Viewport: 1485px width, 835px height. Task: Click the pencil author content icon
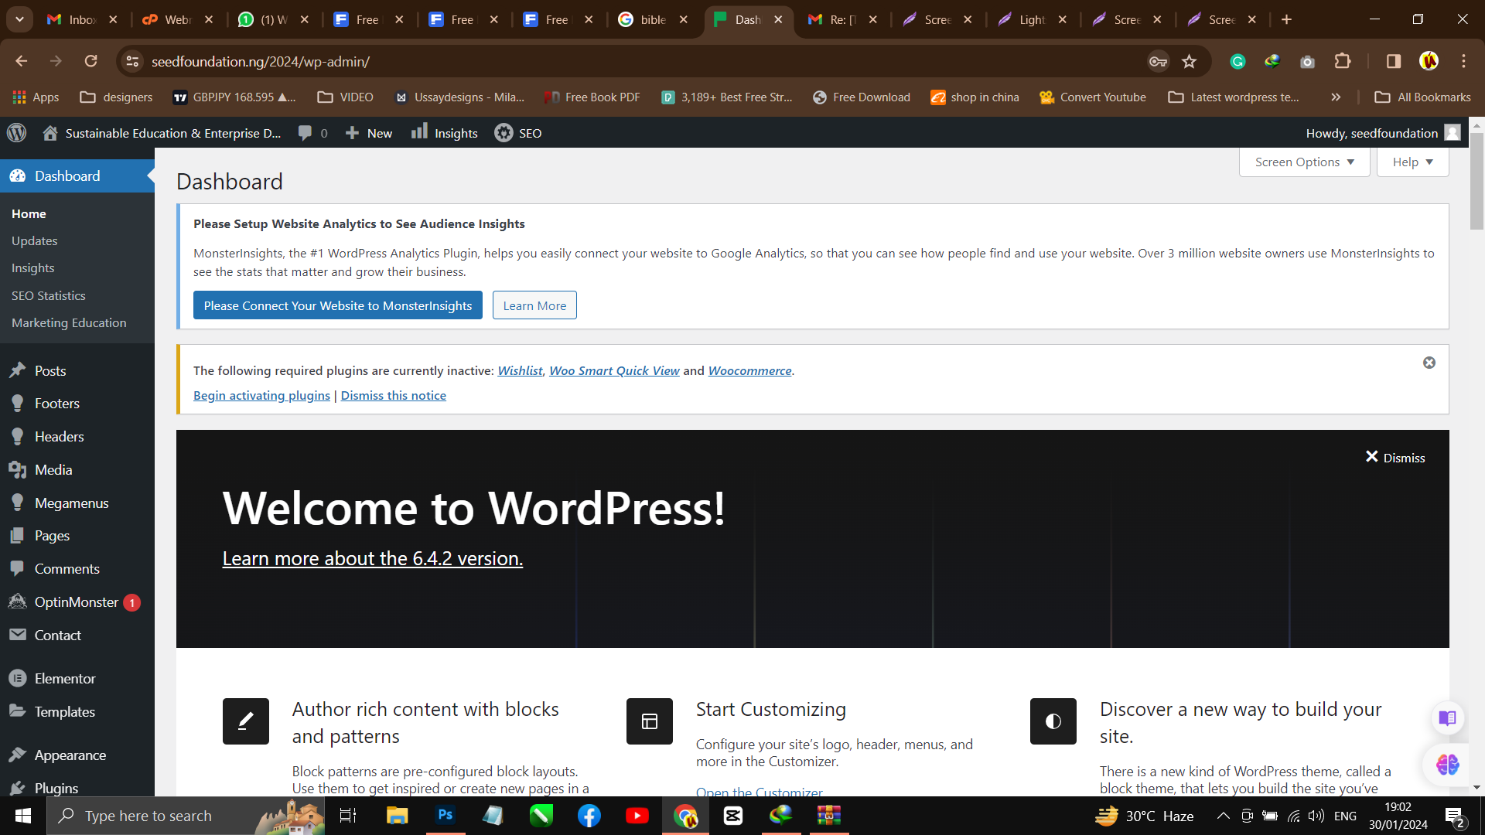coord(246,721)
